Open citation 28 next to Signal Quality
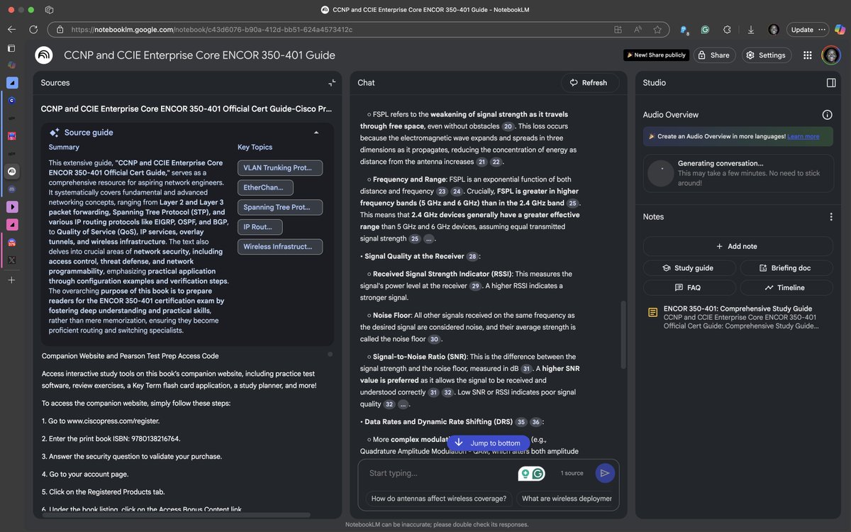 (x=473, y=257)
